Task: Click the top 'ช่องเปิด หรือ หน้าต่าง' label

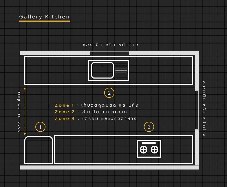Action: [110, 44]
